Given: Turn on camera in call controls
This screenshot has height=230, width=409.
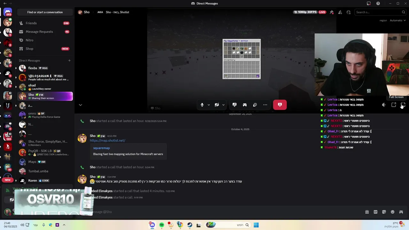Looking at the screenshot, I should click(x=217, y=105).
